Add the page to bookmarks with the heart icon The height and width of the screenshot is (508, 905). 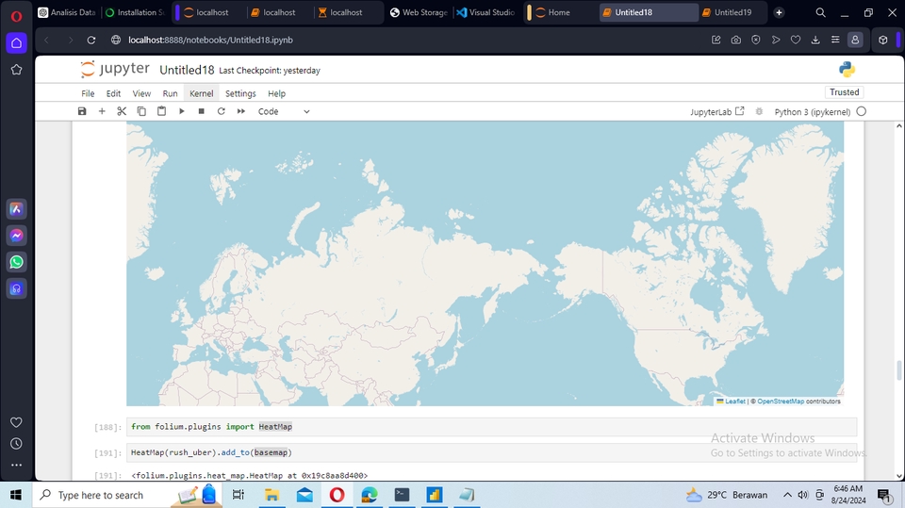pos(796,40)
